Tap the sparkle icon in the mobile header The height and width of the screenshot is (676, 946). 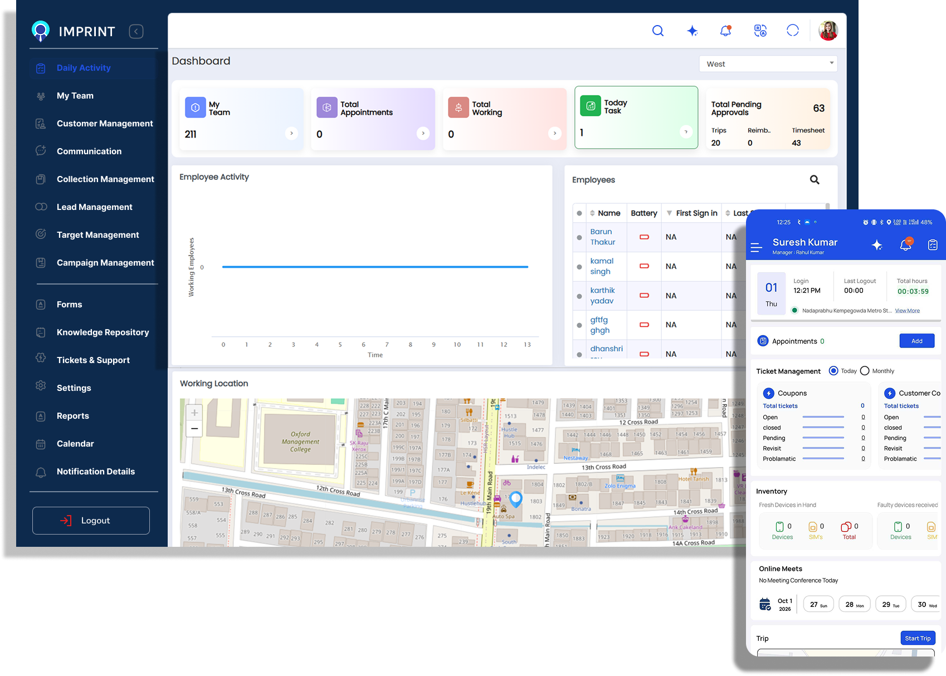tap(877, 245)
